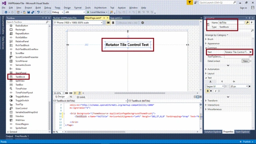Open x86 platform dropdown
The image size is (256, 144).
(x=75, y=12)
